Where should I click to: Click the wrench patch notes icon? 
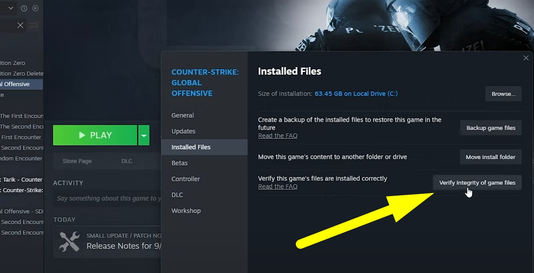69,242
